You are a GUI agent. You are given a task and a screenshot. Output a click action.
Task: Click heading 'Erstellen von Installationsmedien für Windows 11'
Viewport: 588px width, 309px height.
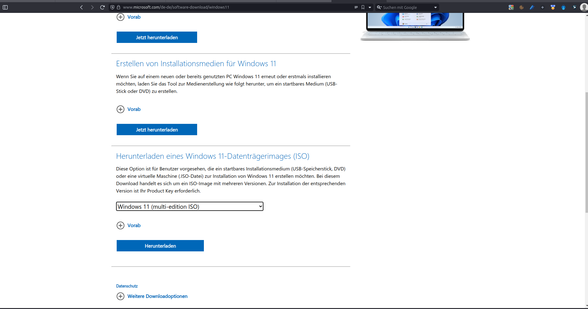196,63
